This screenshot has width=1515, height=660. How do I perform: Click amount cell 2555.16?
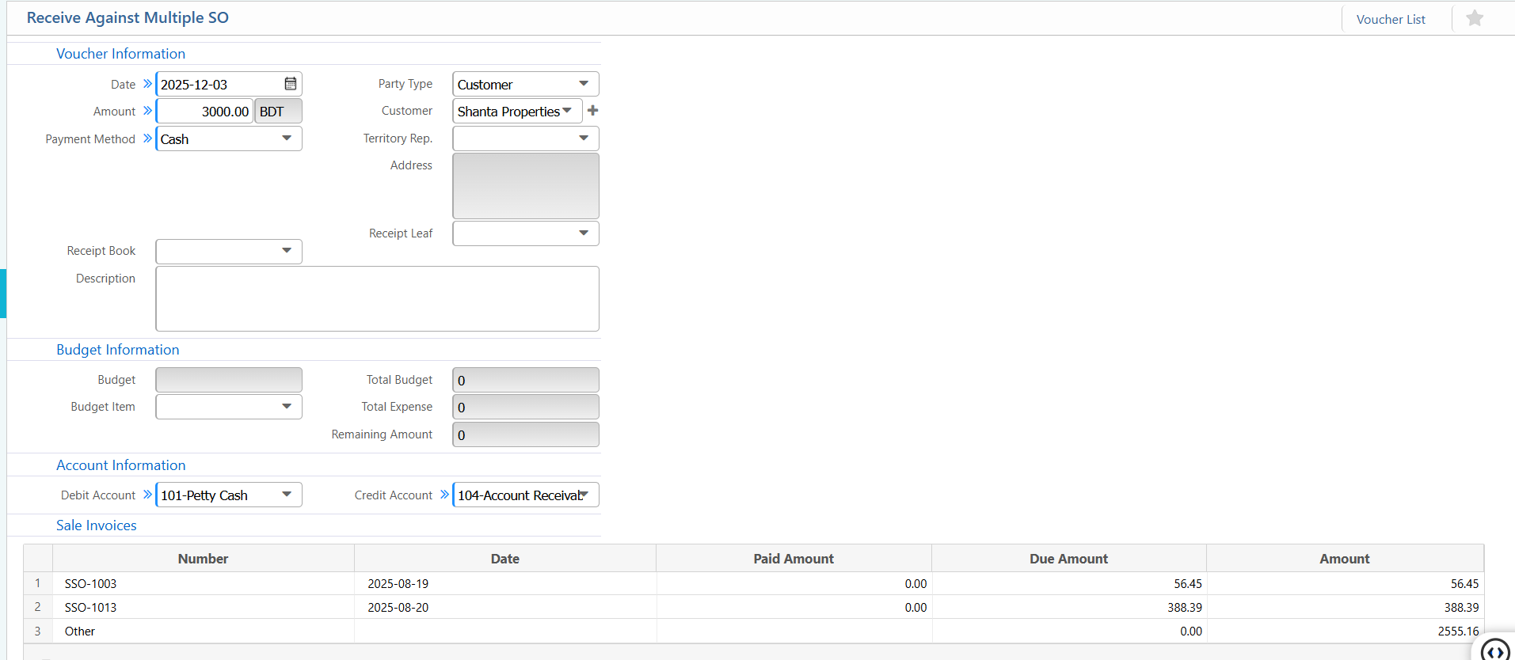tap(1345, 631)
